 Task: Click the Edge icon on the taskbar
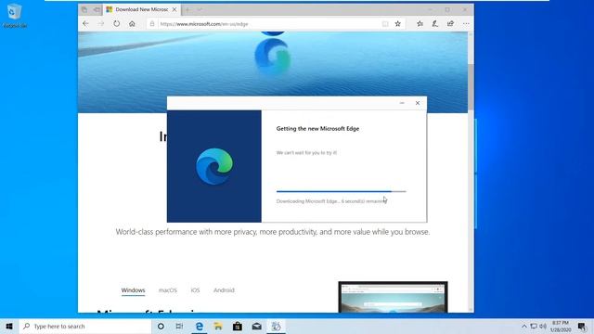tap(200, 327)
